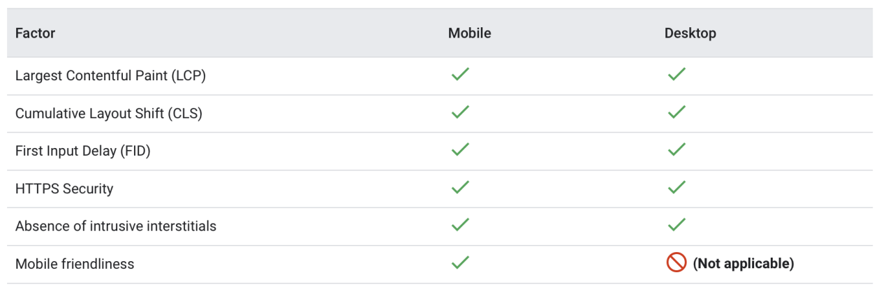
Task: Click the Mobile checkmark for First Input Delay
Action: [459, 150]
